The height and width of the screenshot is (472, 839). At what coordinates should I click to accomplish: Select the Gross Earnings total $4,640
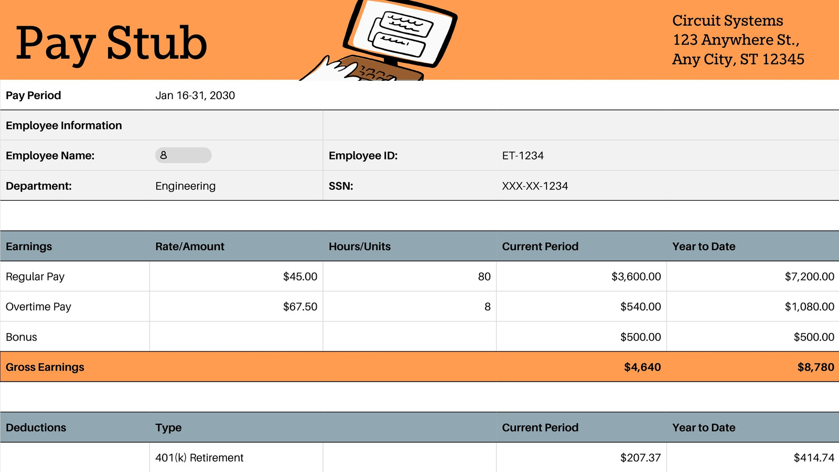[642, 367]
